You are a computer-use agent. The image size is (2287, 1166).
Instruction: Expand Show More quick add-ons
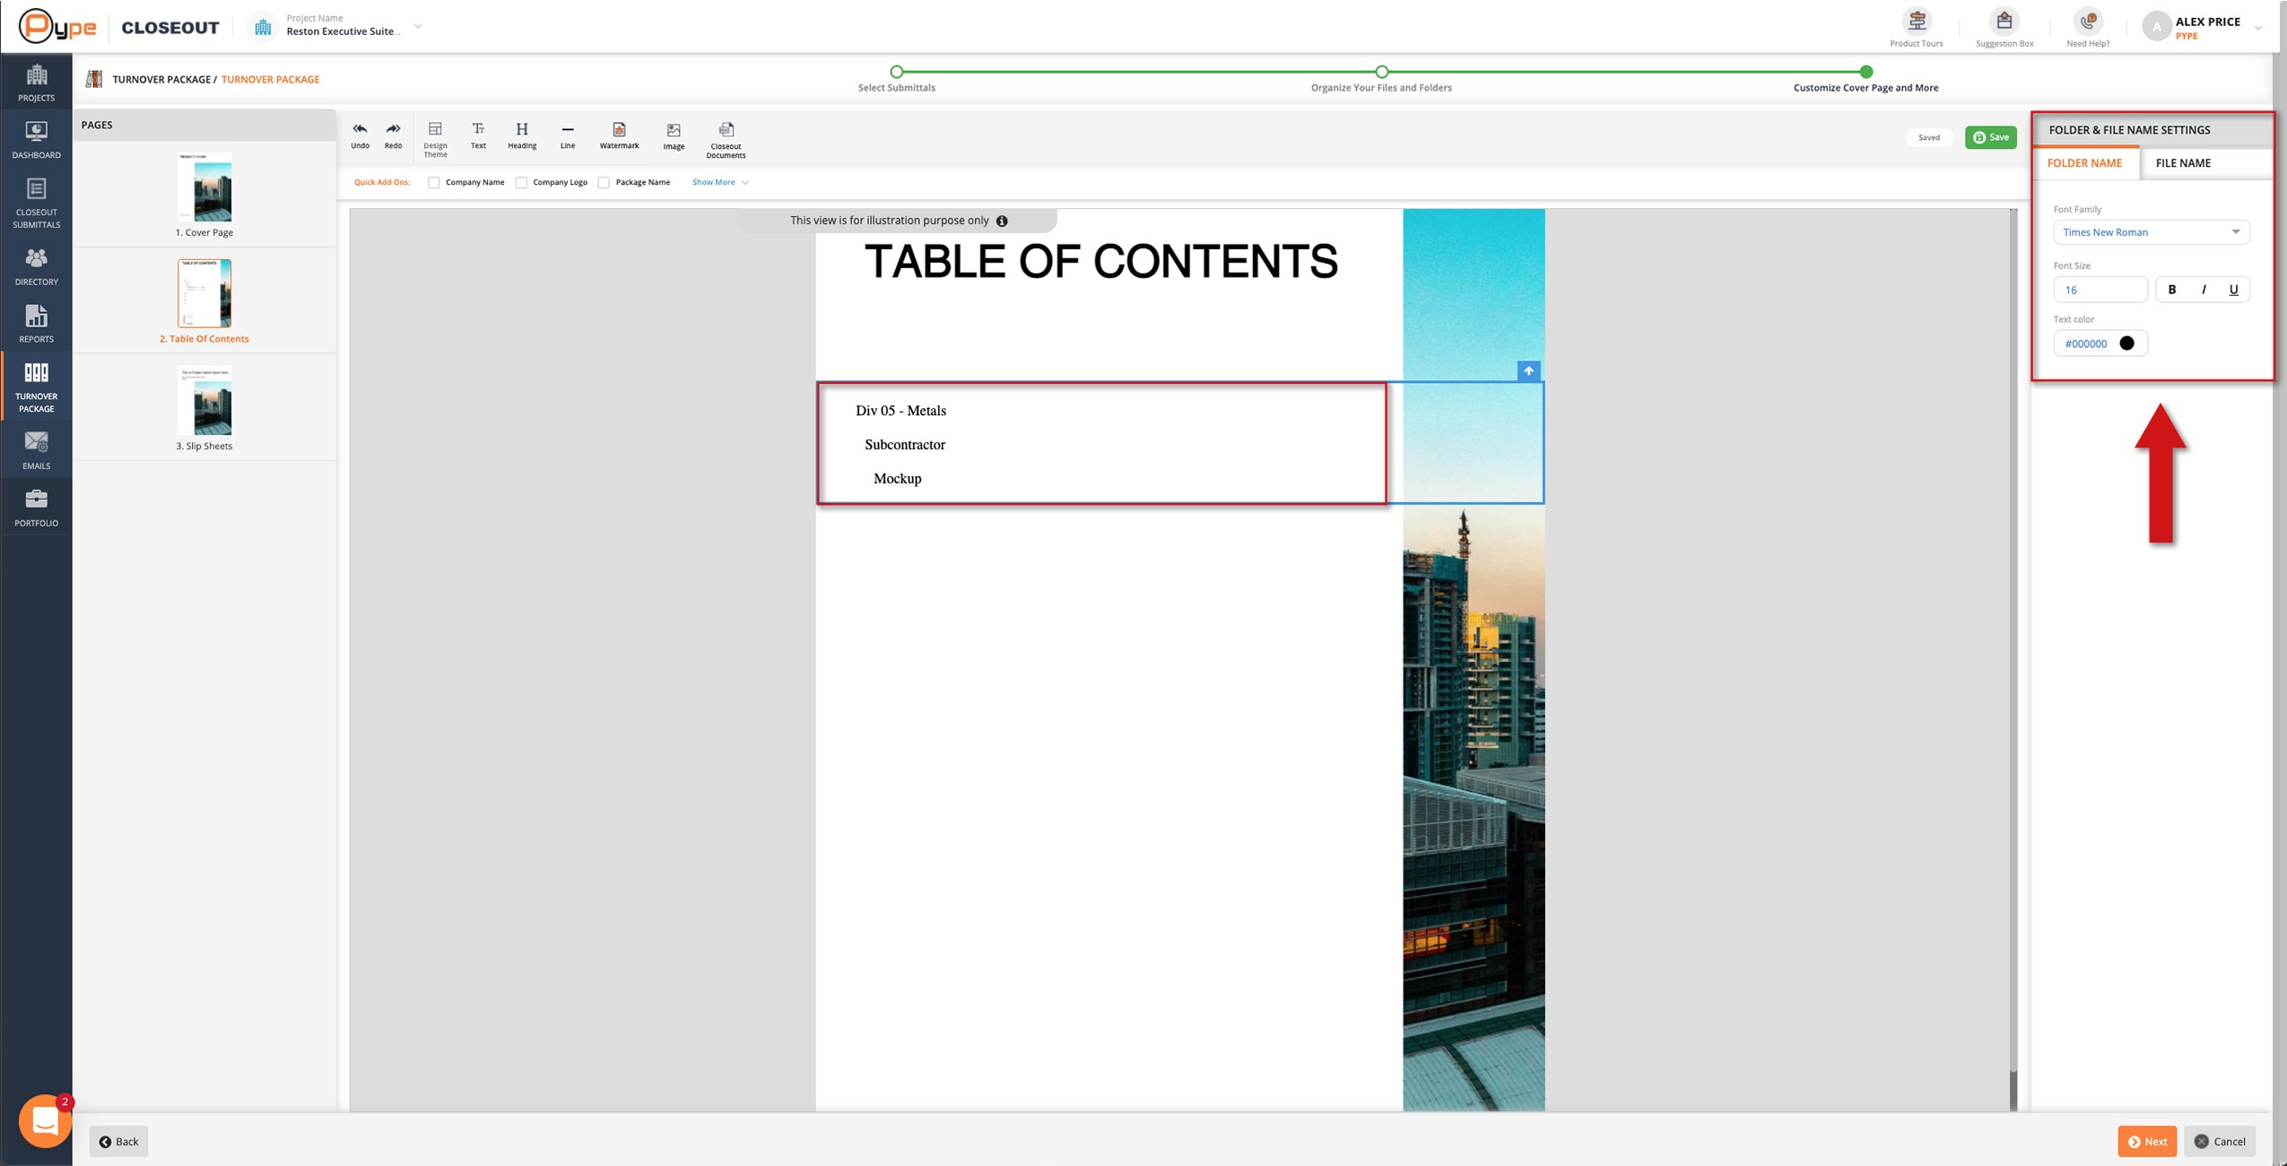coord(719,182)
